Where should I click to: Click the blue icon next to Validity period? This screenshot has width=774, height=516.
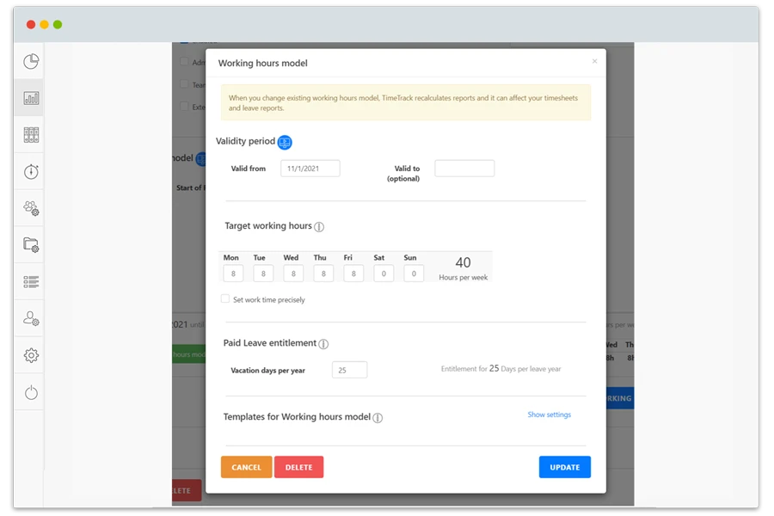(x=285, y=141)
